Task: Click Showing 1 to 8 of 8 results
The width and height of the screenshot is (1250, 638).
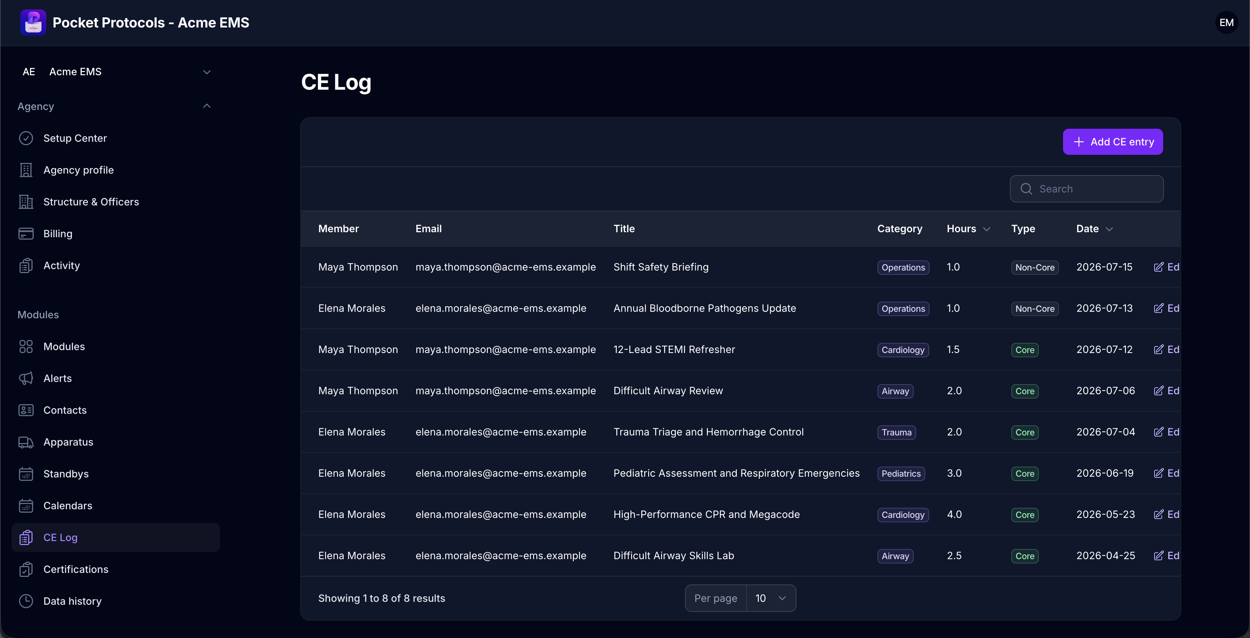Action: click(x=382, y=598)
